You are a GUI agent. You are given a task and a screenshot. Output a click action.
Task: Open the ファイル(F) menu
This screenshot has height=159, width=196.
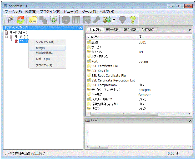(x=13, y=12)
